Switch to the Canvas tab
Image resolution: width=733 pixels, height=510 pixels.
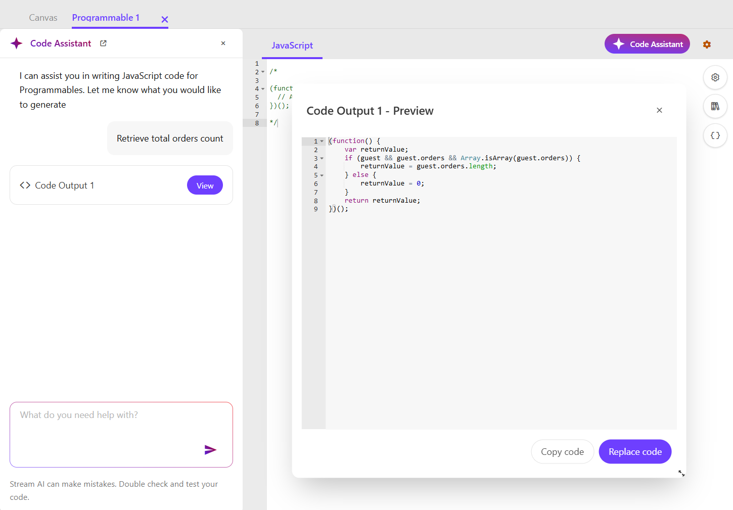click(x=43, y=17)
